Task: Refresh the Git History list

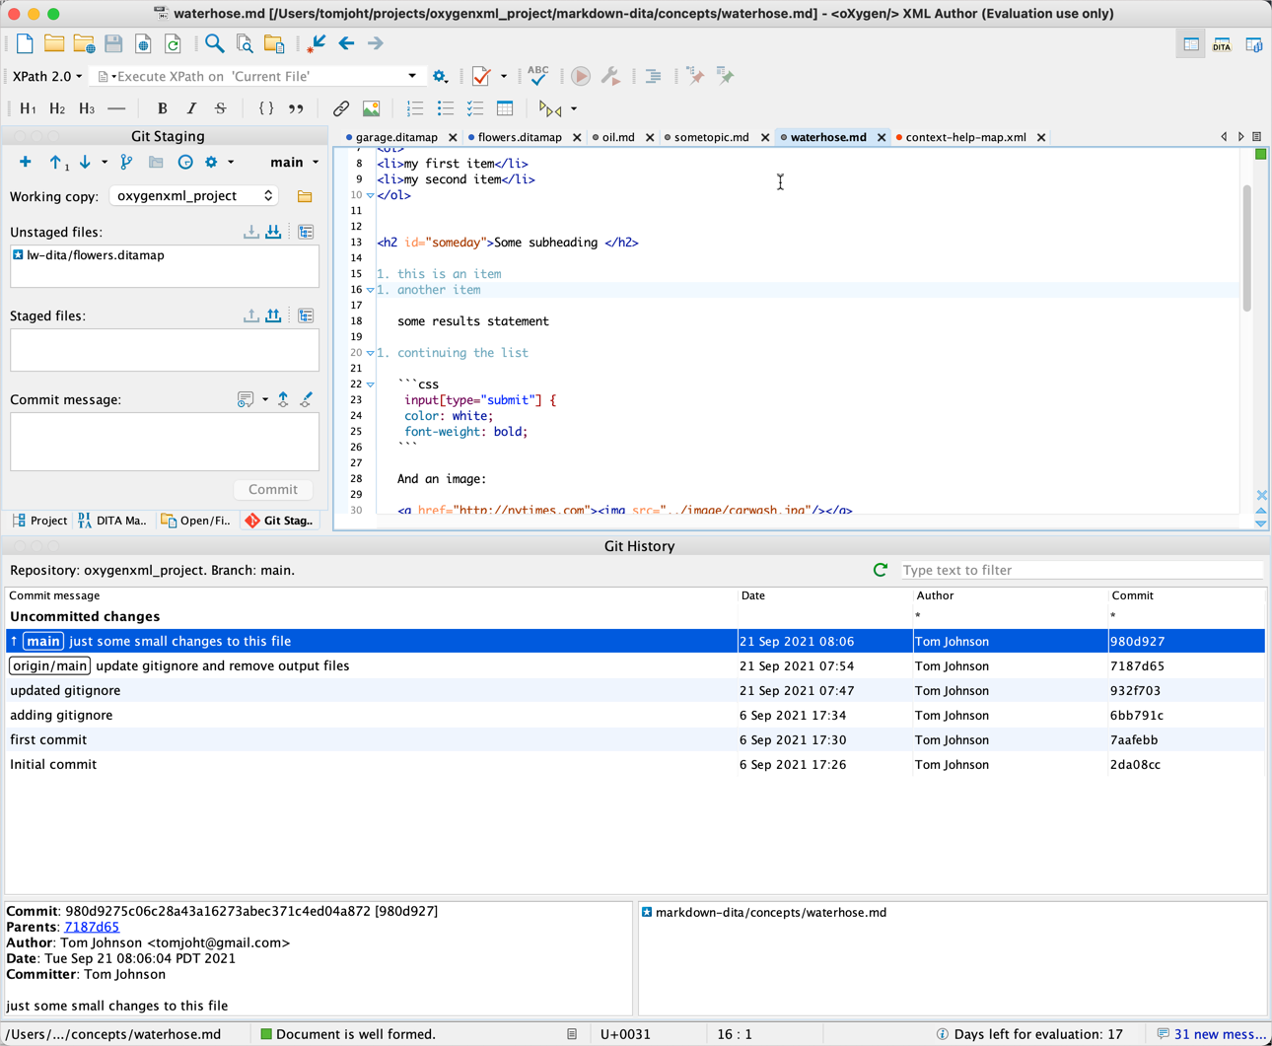Action: tap(881, 570)
